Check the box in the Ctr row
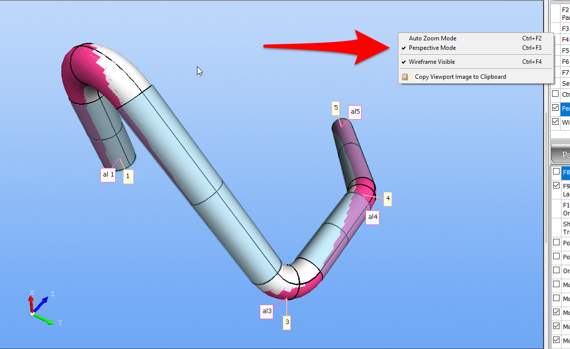 pyautogui.click(x=555, y=94)
